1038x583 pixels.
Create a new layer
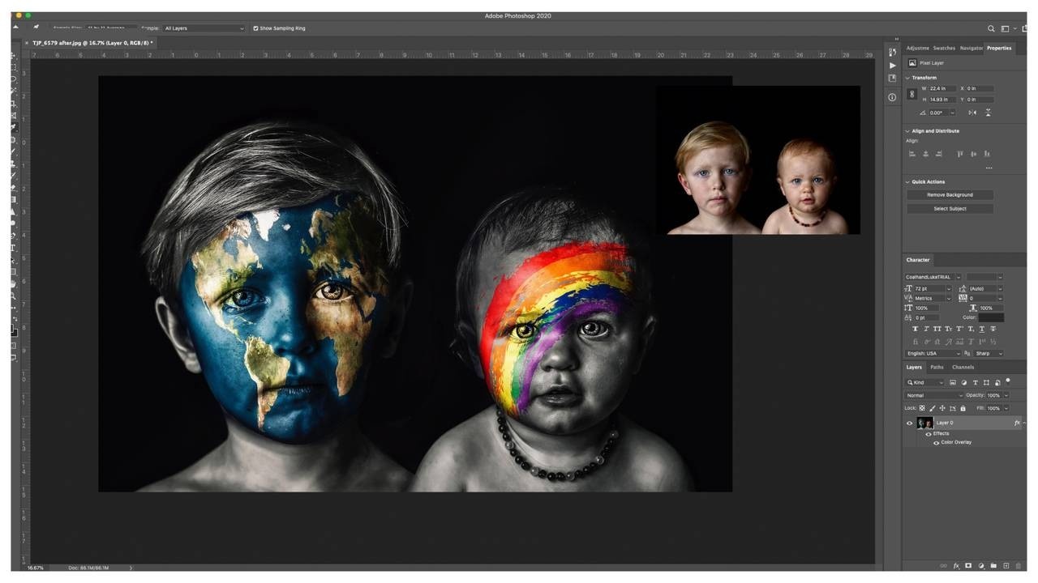[x=1006, y=566]
